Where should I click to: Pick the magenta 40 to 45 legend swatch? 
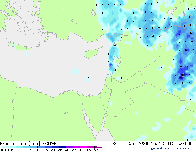point(84,147)
